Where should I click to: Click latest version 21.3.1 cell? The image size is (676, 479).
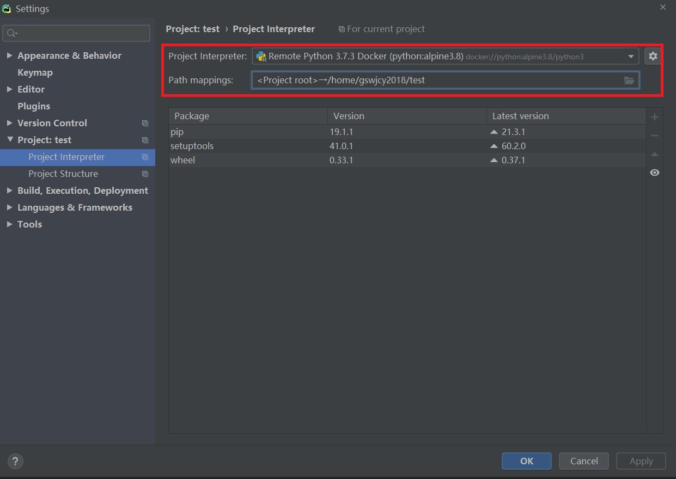(513, 132)
